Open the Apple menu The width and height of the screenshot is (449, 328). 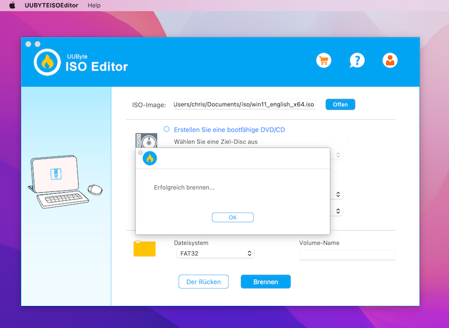[12, 6]
